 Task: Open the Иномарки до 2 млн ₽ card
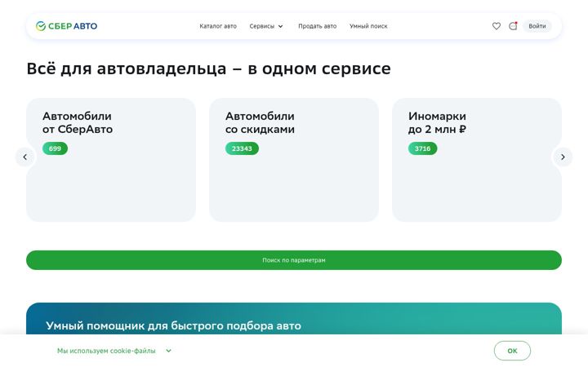tap(477, 160)
